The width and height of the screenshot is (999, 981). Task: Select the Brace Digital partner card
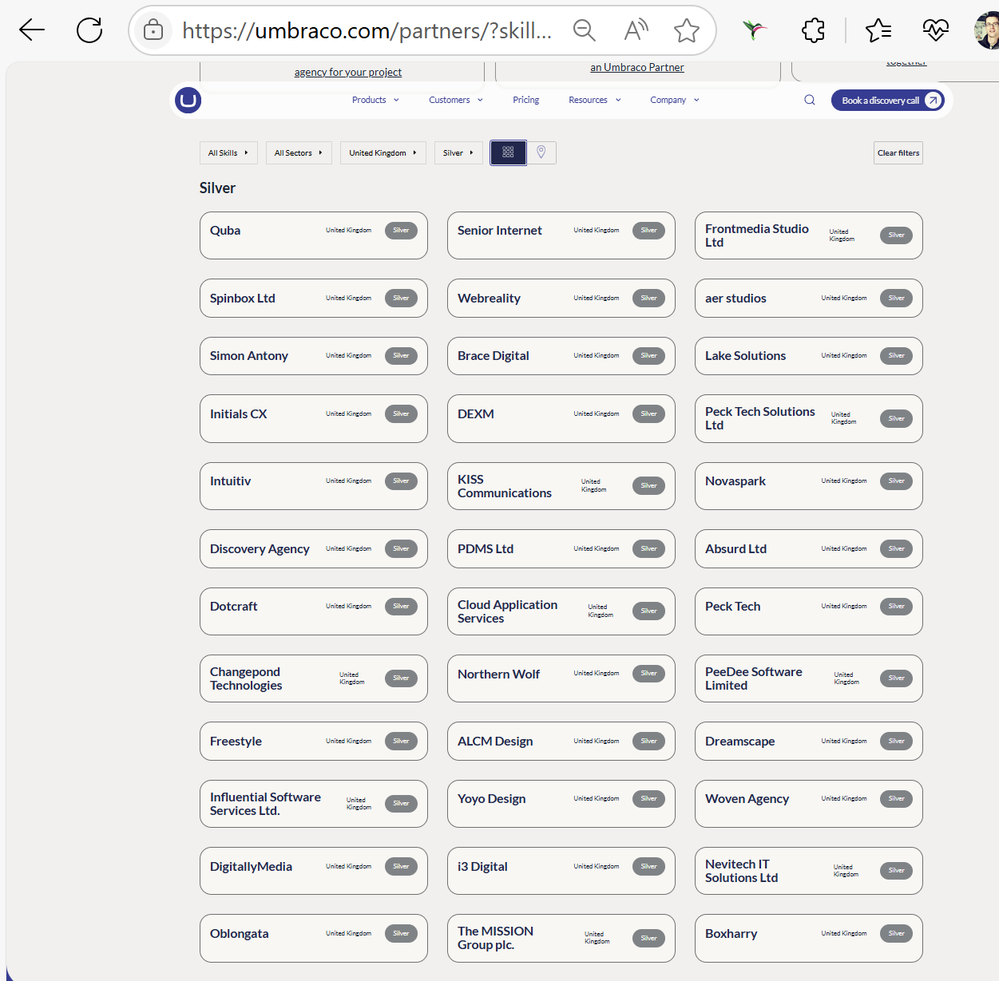(x=561, y=356)
